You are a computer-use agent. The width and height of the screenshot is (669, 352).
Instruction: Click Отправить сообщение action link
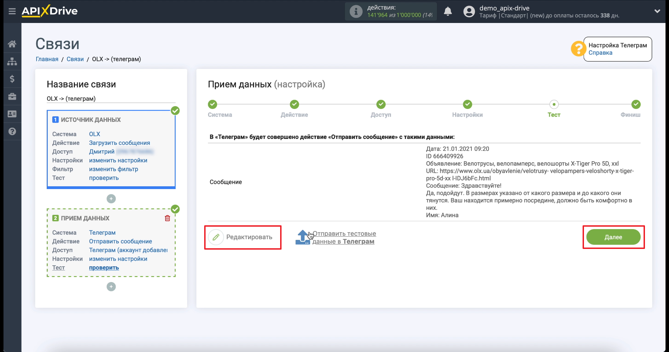[121, 241]
